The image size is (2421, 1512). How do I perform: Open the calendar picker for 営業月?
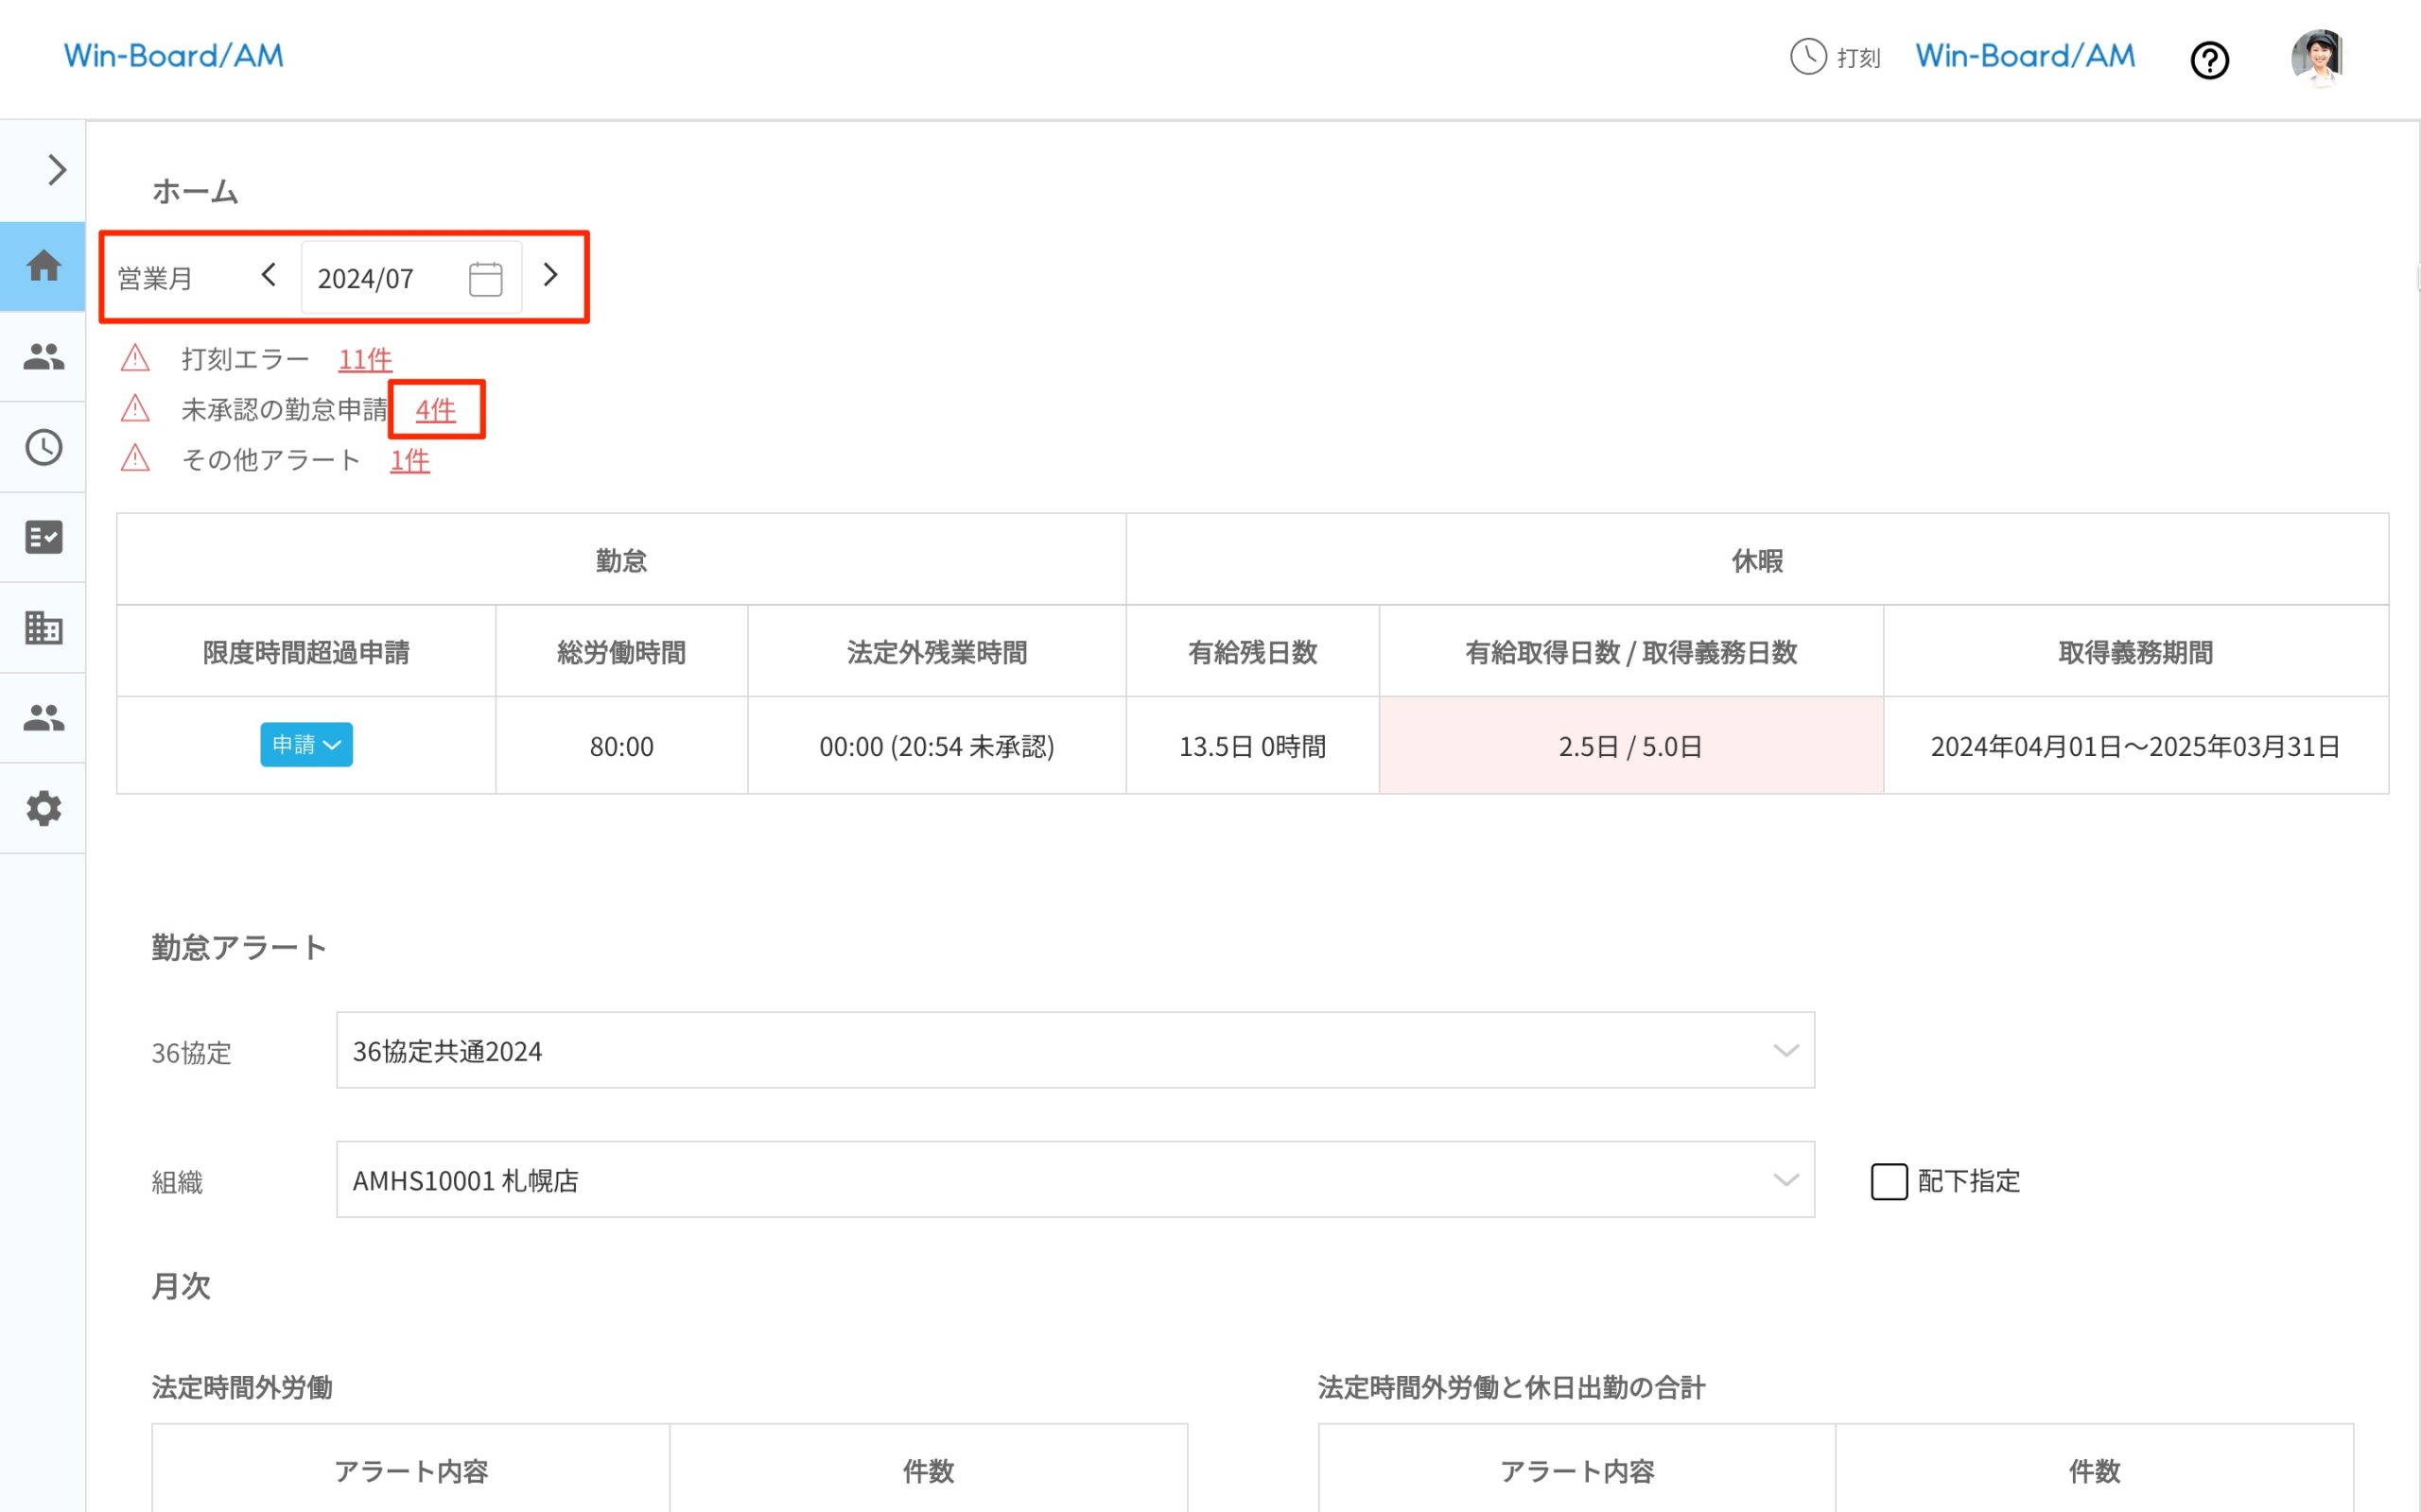[x=485, y=278]
